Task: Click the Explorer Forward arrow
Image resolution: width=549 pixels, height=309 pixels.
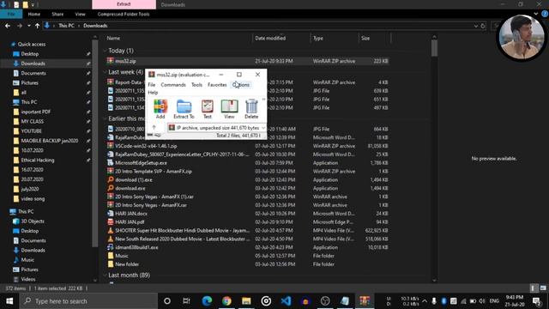Action: [x=19, y=26]
